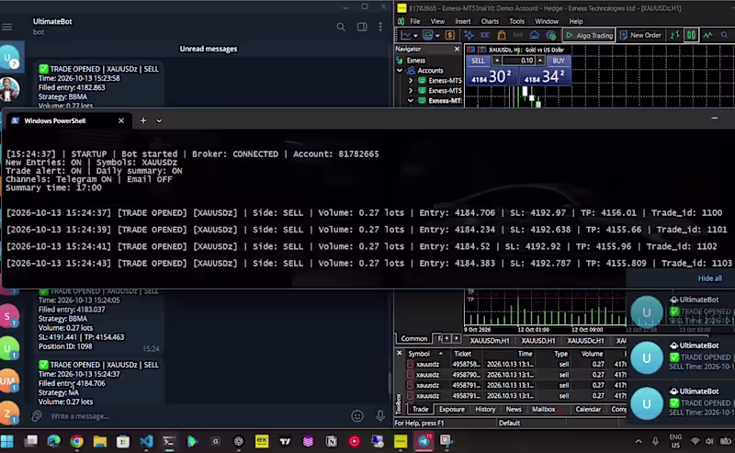This screenshot has height=453, width=735.
Task: Click the dollar symbols toolbar icon
Action: [450, 35]
